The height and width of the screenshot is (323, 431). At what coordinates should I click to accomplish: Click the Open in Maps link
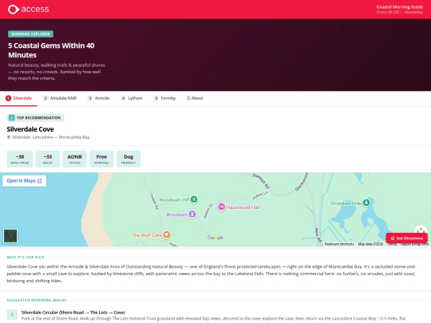[24, 181]
